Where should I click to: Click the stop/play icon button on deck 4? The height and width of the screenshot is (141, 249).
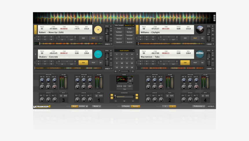(202, 63)
